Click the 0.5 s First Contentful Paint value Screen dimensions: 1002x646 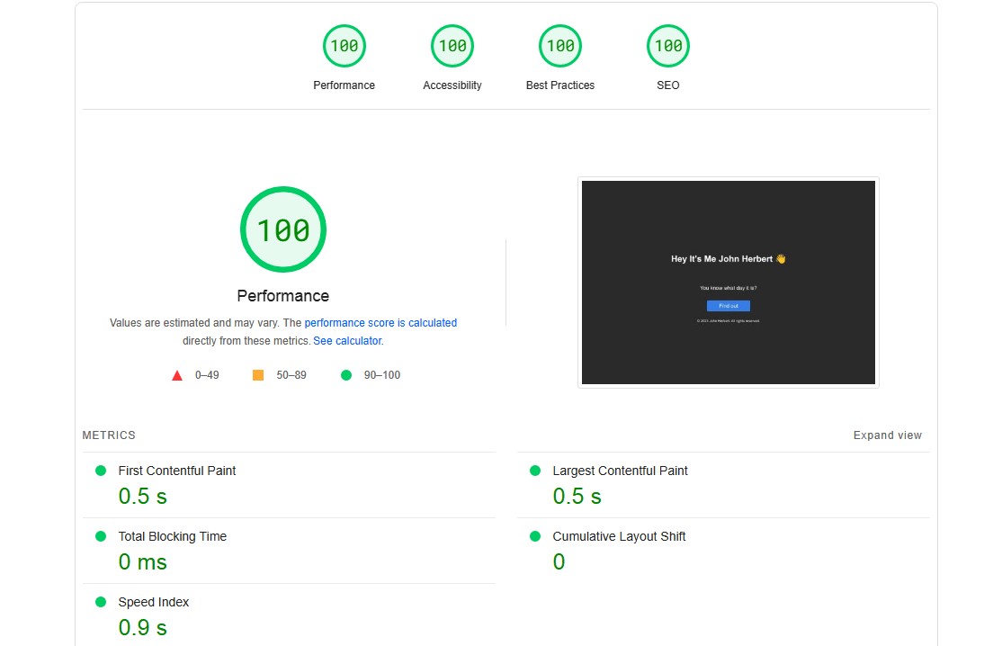click(x=142, y=497)
